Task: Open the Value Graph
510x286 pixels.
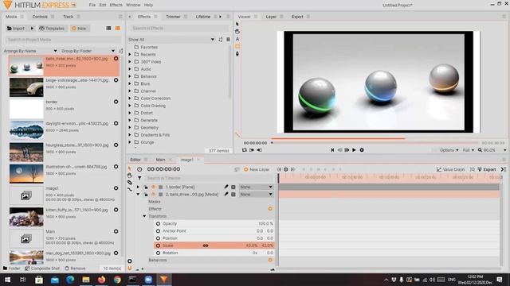Action: (x=450, y=169)
